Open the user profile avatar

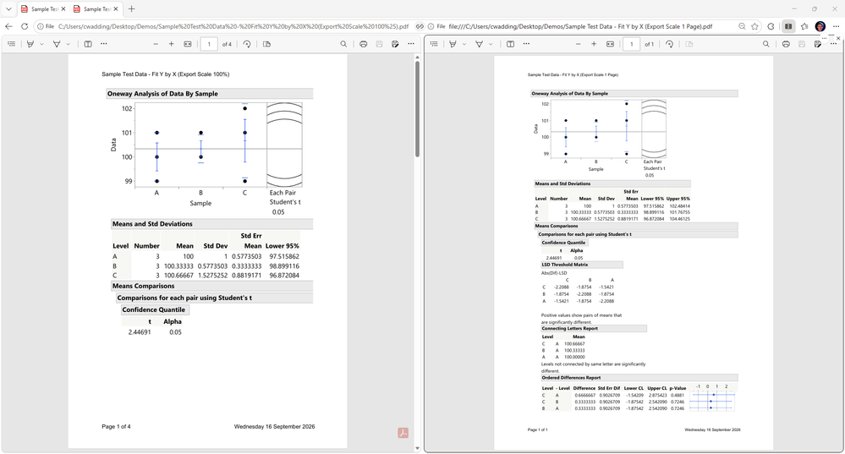[820, 26]
